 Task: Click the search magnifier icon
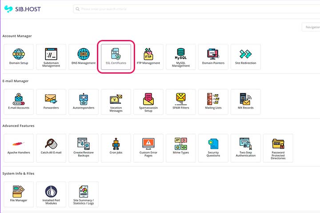[77, 9]
